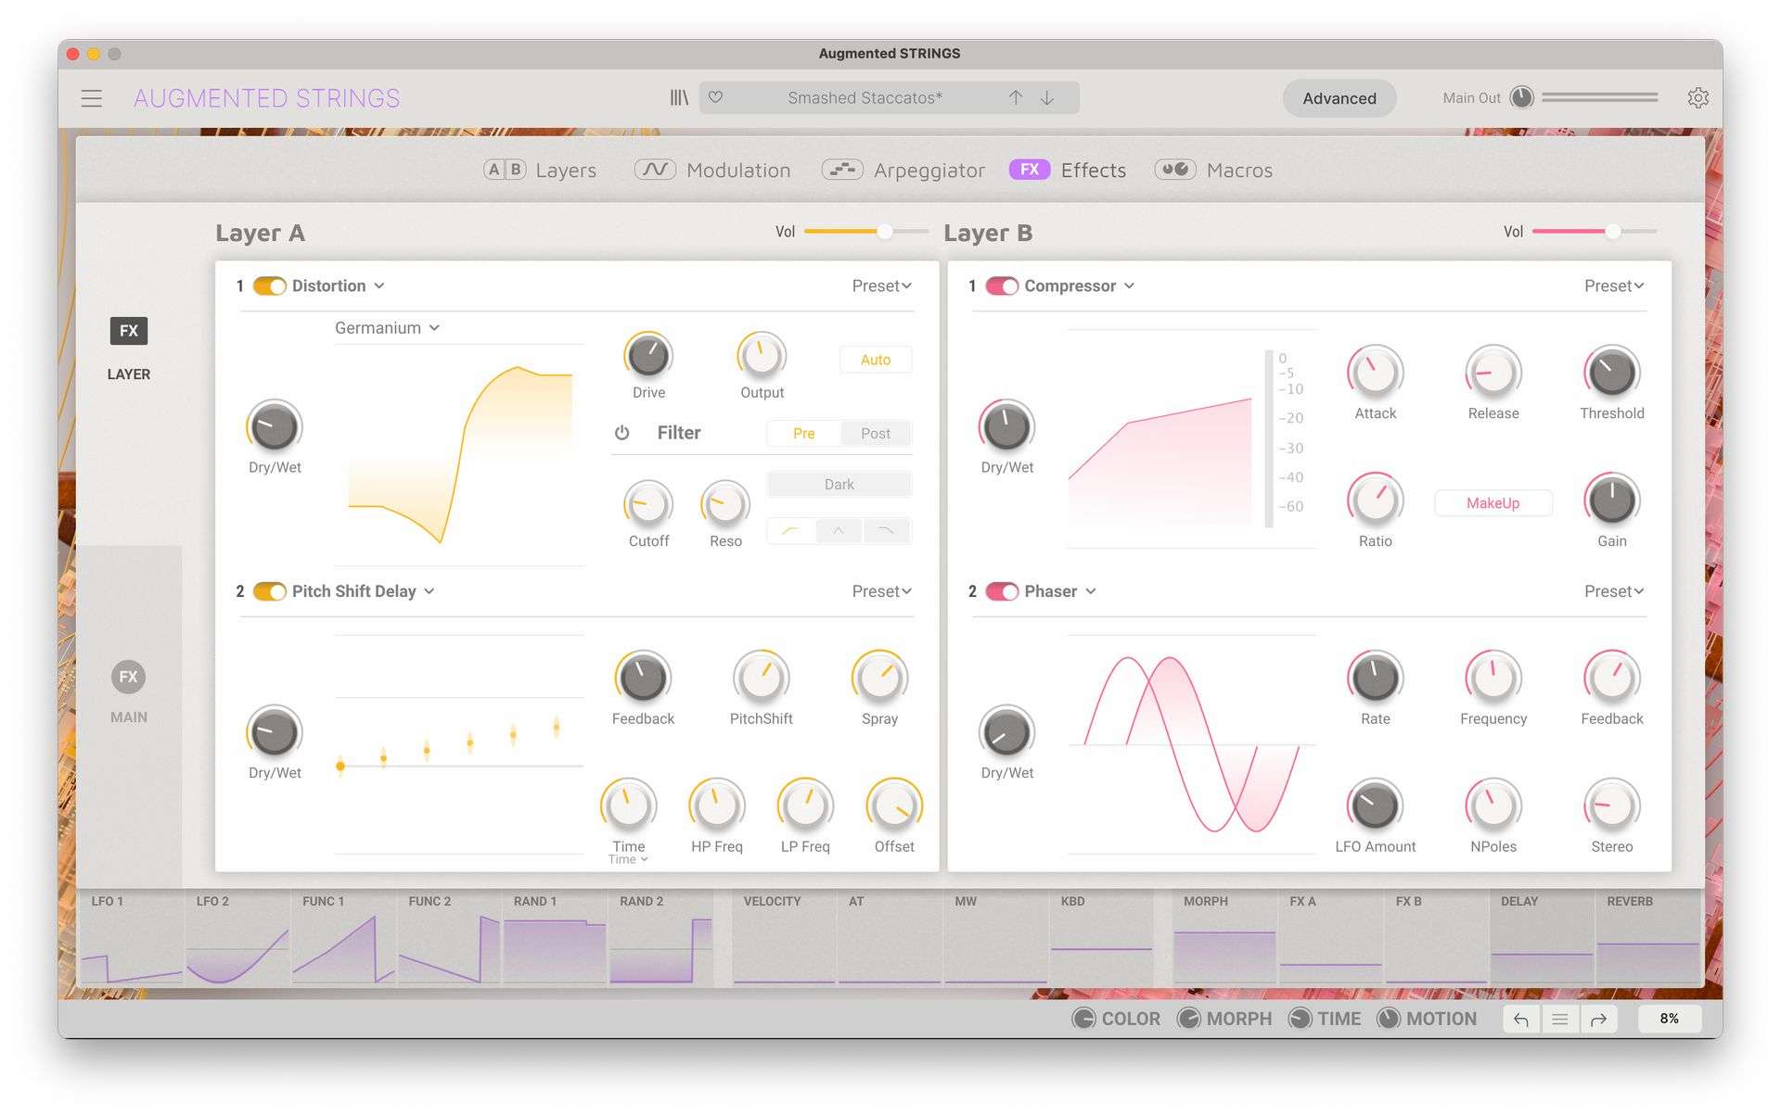Screen dimensions: 1781x1116
Task: Favorite the preset with the heart icon
Action: click(x=715, y=97)
